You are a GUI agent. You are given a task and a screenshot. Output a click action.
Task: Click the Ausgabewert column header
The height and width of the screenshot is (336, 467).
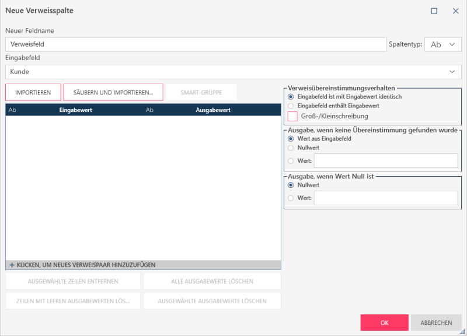pyautogui.click(x=213, y=110)
